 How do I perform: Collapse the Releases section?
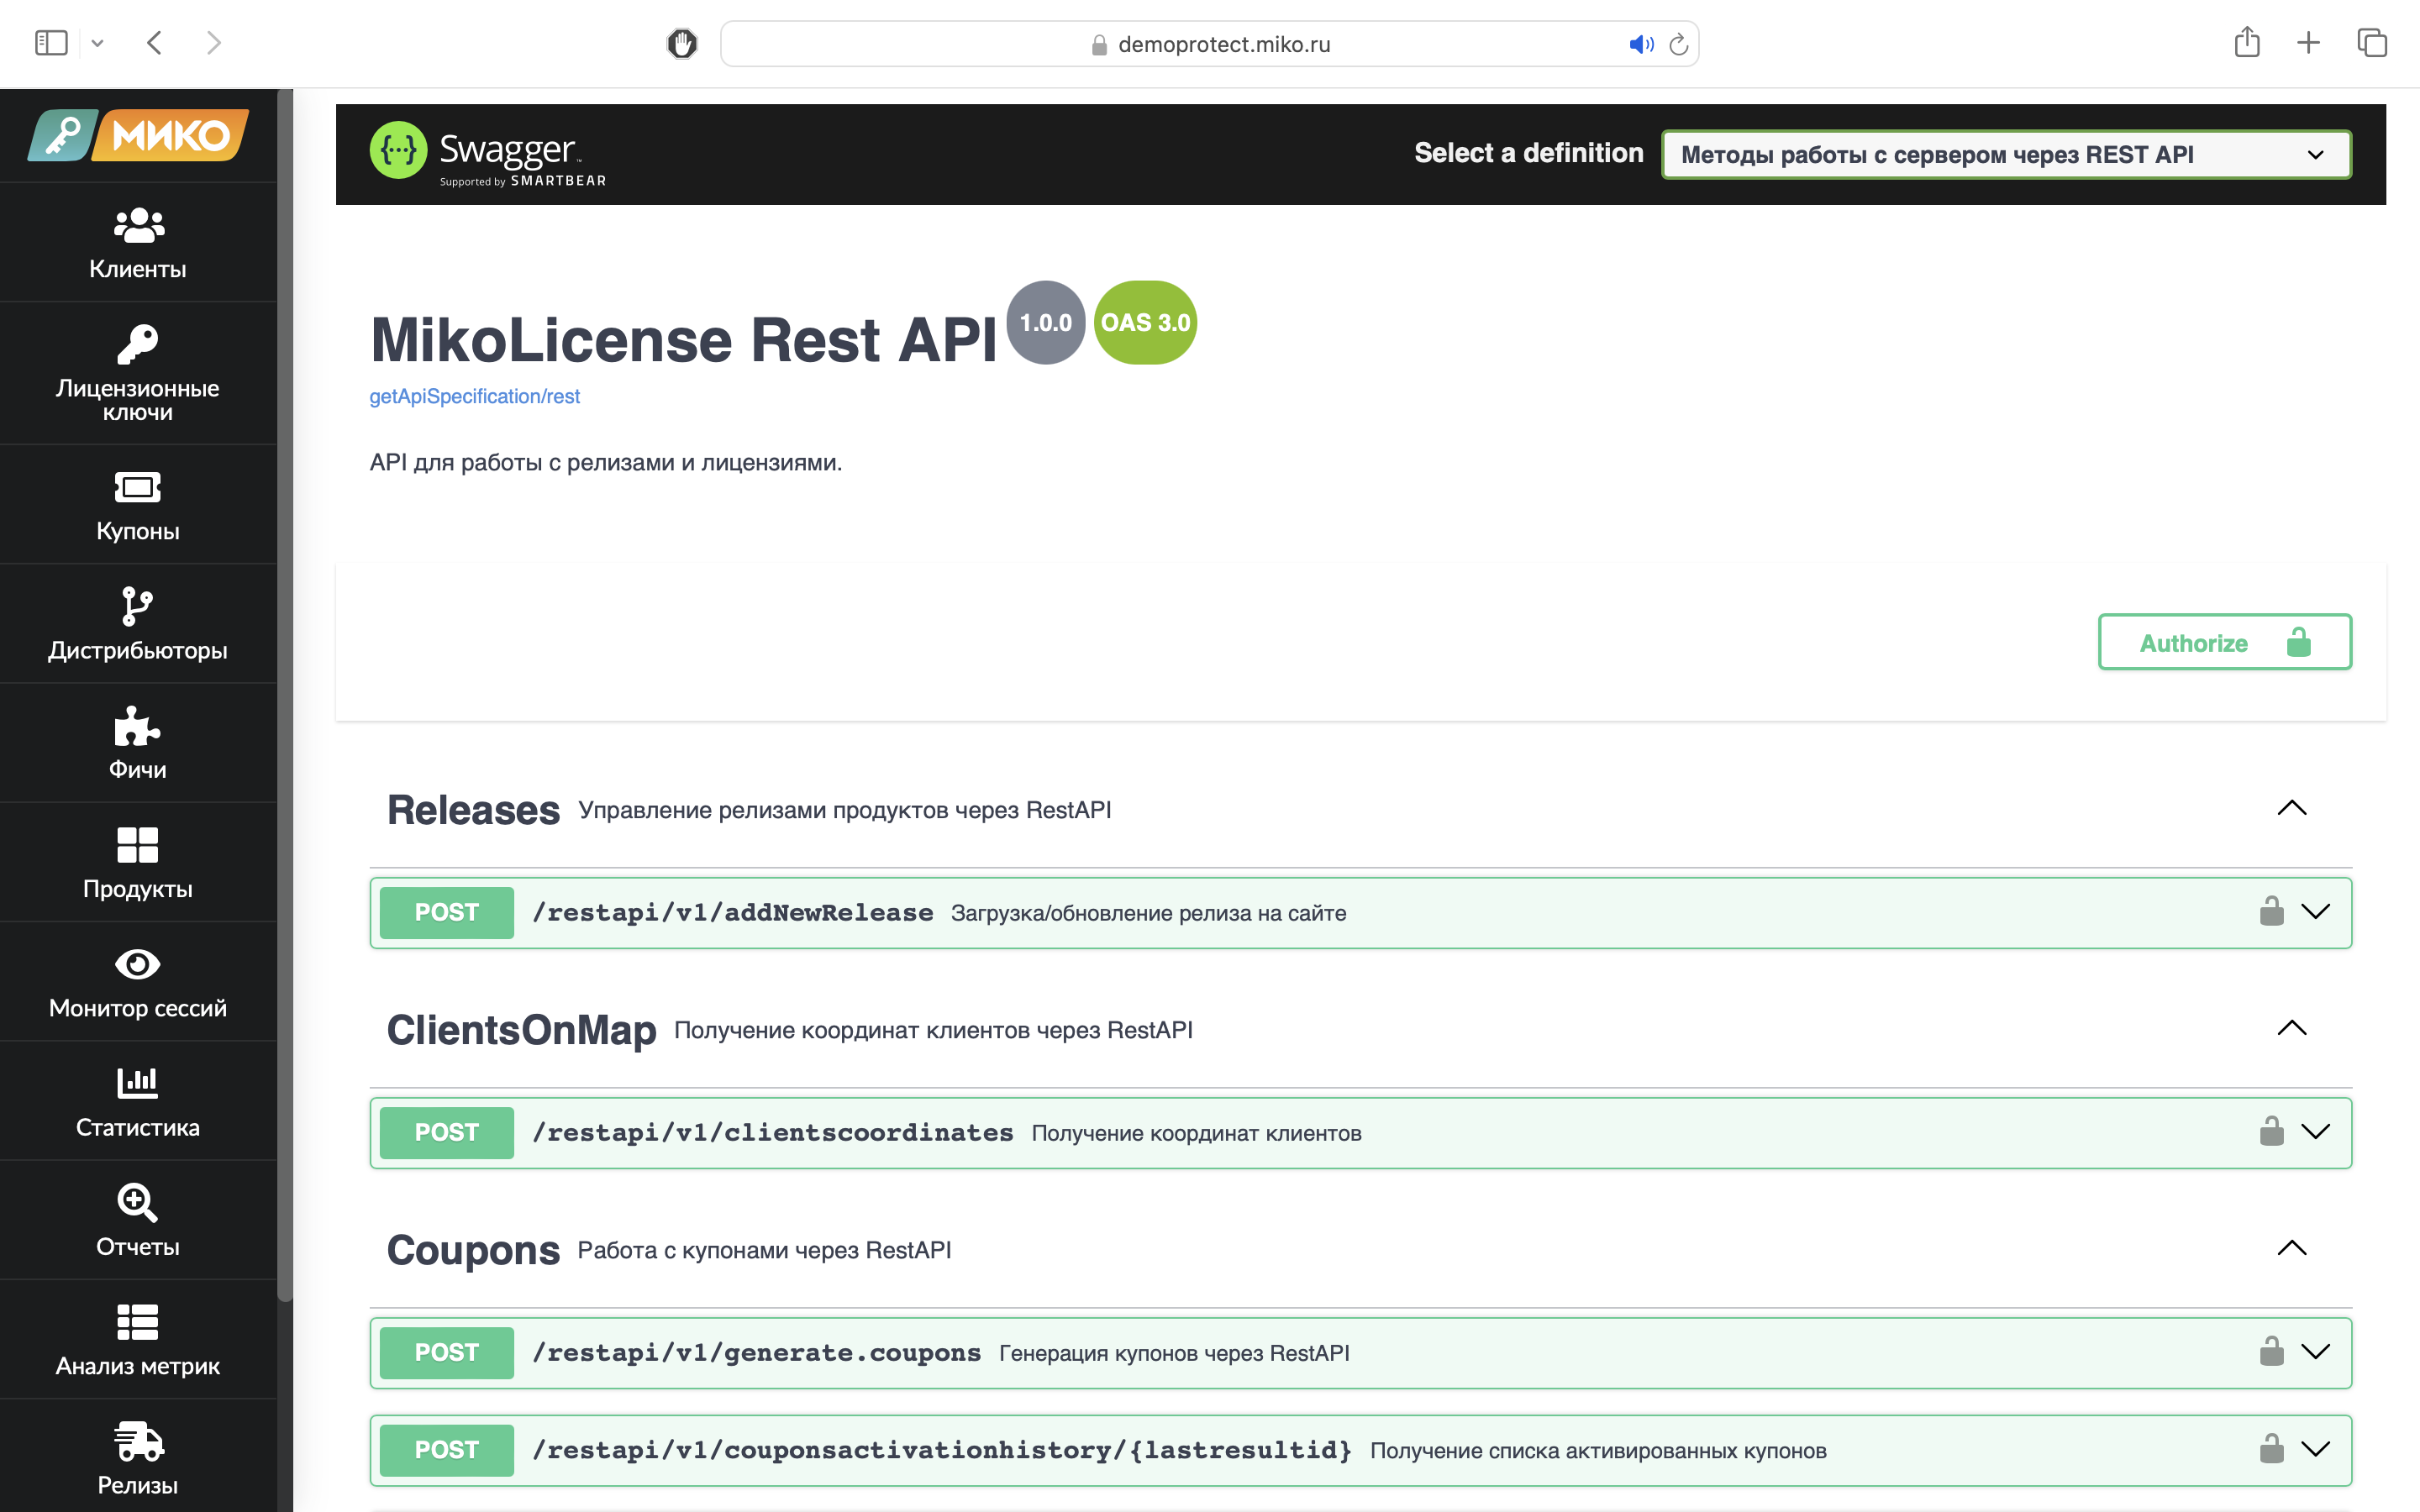[2291, 808]
